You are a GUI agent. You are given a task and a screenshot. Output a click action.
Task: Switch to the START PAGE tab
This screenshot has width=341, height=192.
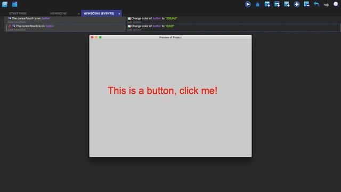pos(18,13)
